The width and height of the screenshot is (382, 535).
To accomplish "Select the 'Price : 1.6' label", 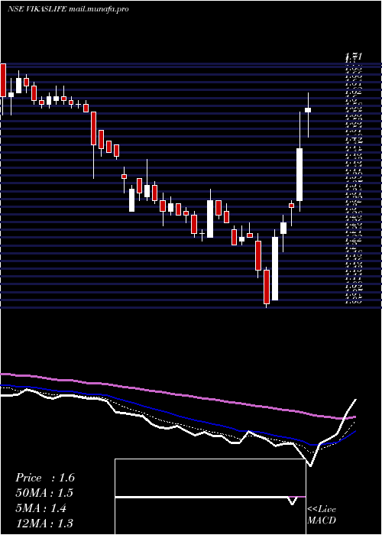I will [x=45, y=478].
